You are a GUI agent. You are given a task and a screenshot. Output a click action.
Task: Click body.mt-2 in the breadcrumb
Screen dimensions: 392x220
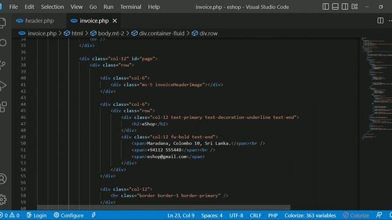click(x=111, y=34)
